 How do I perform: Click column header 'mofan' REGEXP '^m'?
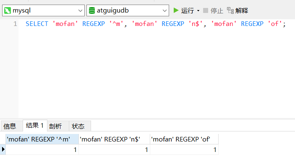[x=42, y=139]
